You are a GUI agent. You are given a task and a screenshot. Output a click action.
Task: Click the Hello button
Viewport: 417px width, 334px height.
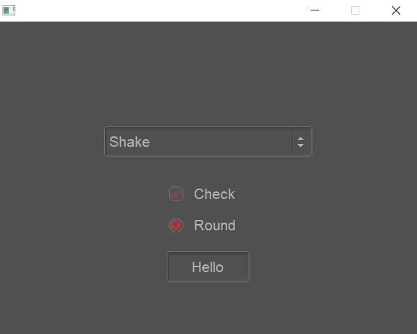208,267
